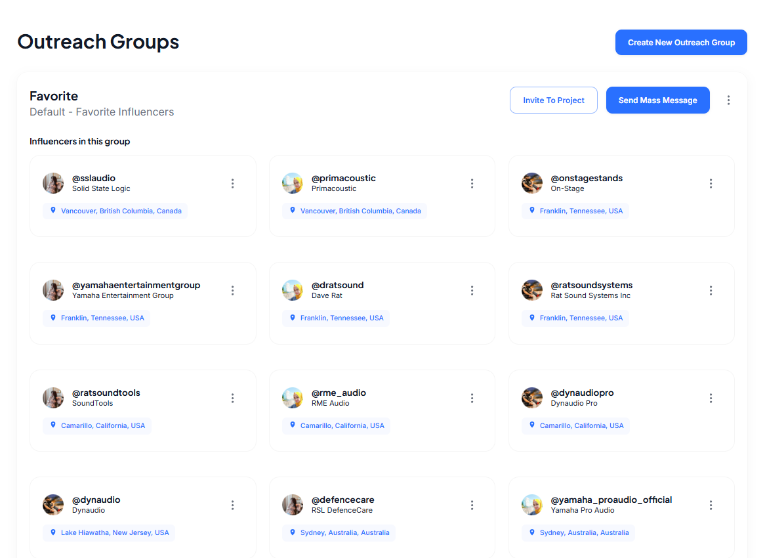Screen dimensions: 765x558
Task: Click the @sslaudio profile avatar
Action: 53,183
